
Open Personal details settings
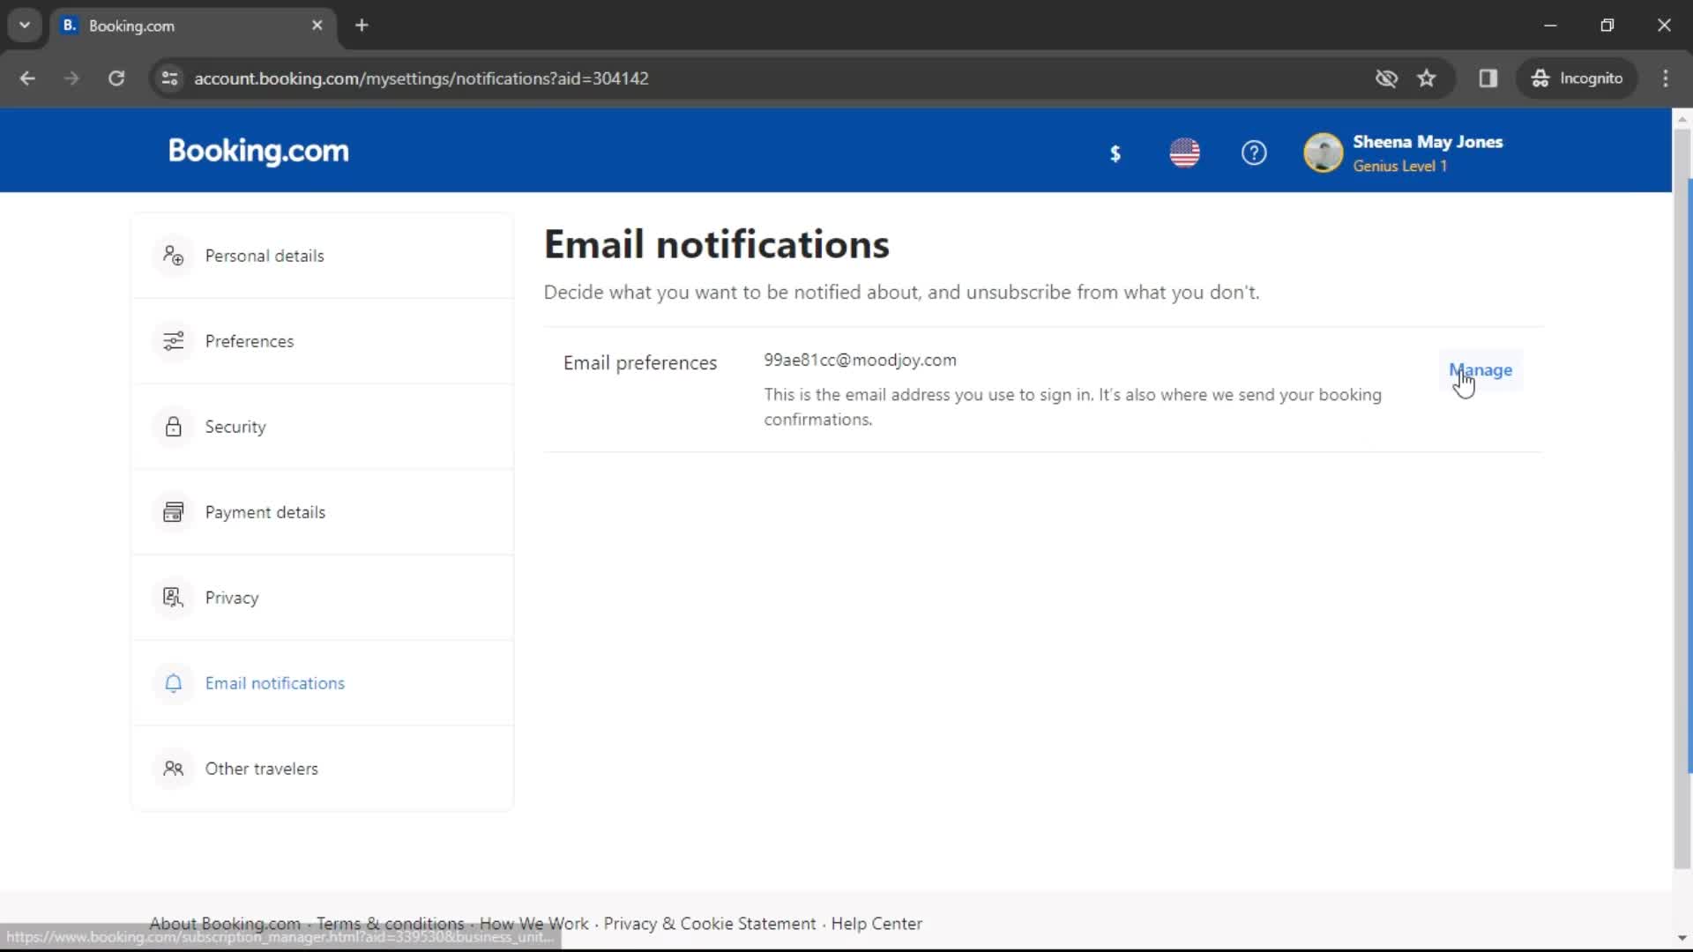(264, 255)
